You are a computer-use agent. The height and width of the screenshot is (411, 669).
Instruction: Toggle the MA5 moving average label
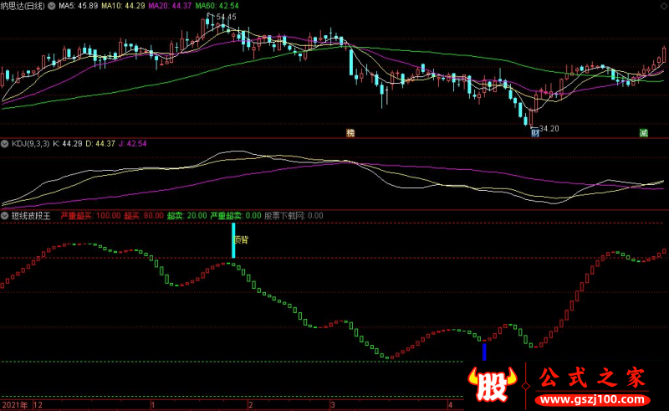click(x=78, y=6)
